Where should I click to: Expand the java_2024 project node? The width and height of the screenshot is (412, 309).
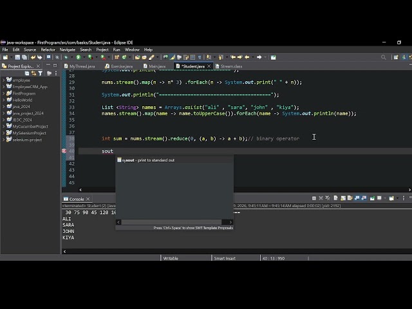3,106
